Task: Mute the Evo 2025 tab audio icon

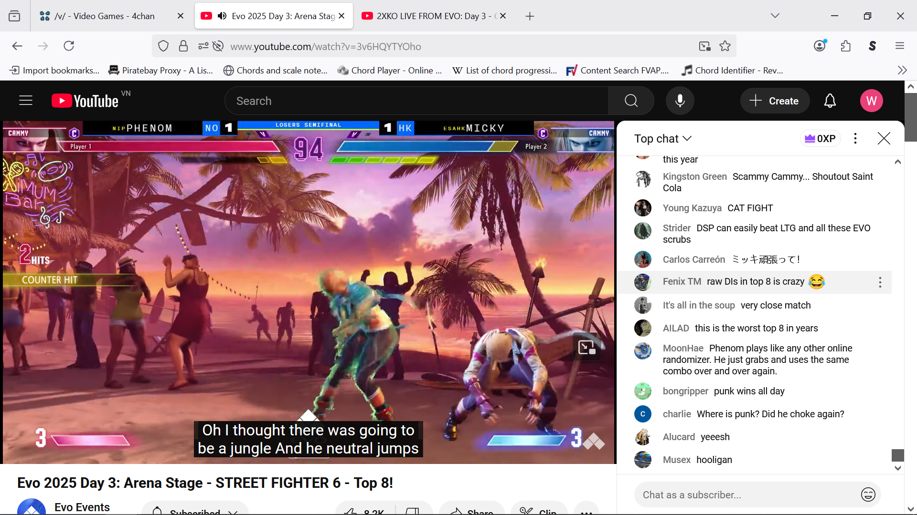Action: [x=222, y=16]
